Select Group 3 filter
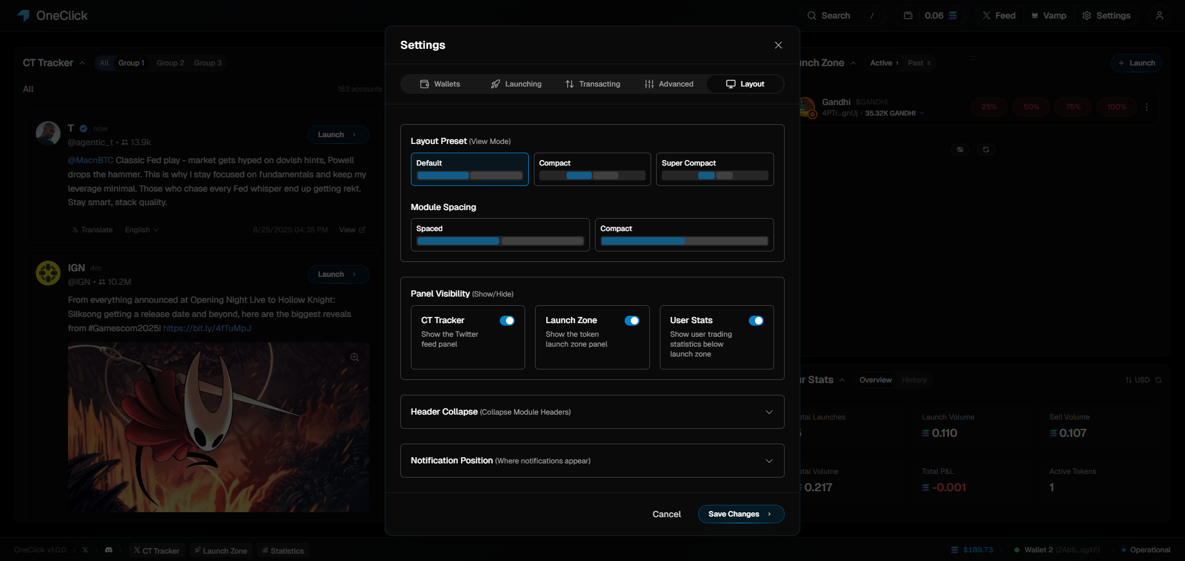 click(208, 63)
